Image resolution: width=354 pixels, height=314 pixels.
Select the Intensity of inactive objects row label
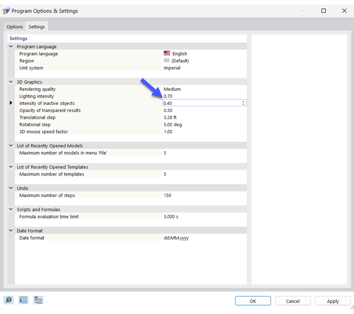47,103
